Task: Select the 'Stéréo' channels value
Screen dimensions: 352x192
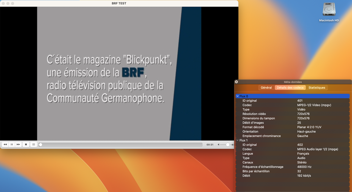Action: [x=302, y=162]
